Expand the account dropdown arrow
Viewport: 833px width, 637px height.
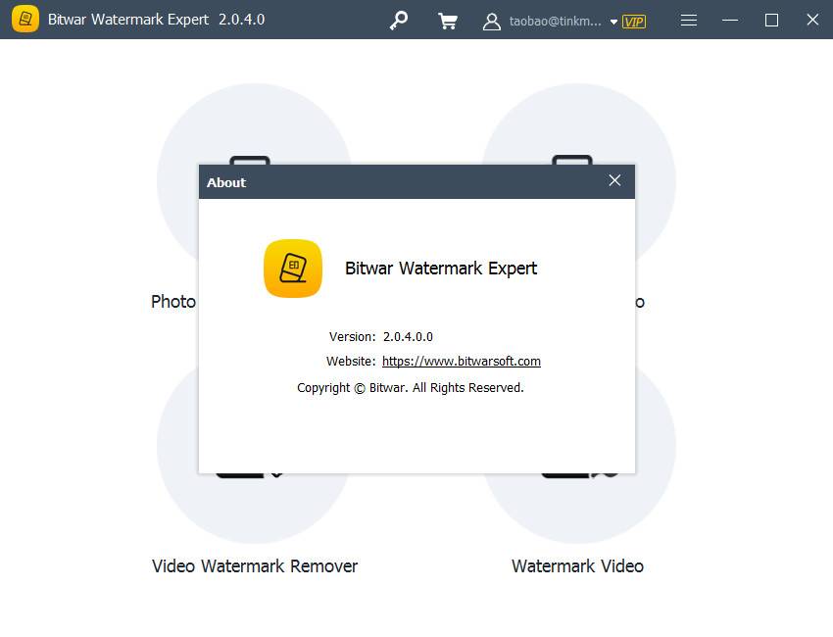pos(613,22)
